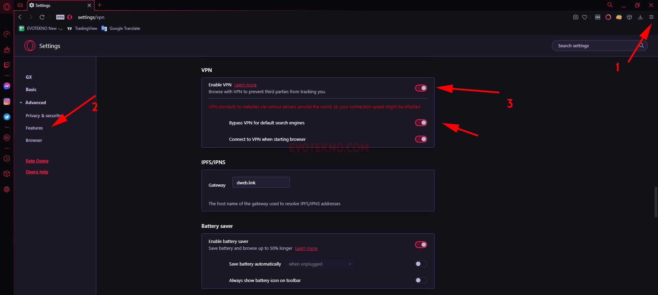Open GX Control speedometer icon in sidebar
Viewport: 658px width, 295px height.
(7, 34)
